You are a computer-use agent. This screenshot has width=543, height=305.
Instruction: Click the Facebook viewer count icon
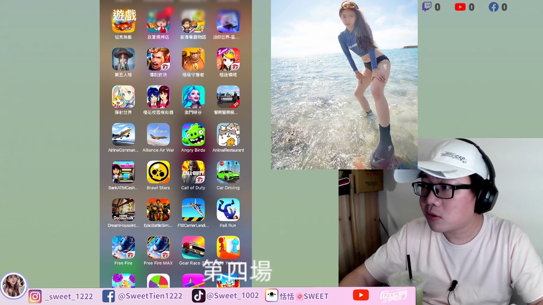click(493, 7)
